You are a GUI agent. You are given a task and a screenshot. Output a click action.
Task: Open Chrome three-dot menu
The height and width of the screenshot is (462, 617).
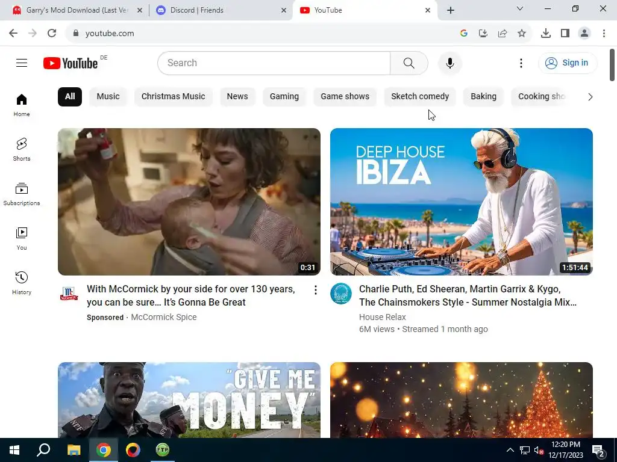(x=604, y=34)
